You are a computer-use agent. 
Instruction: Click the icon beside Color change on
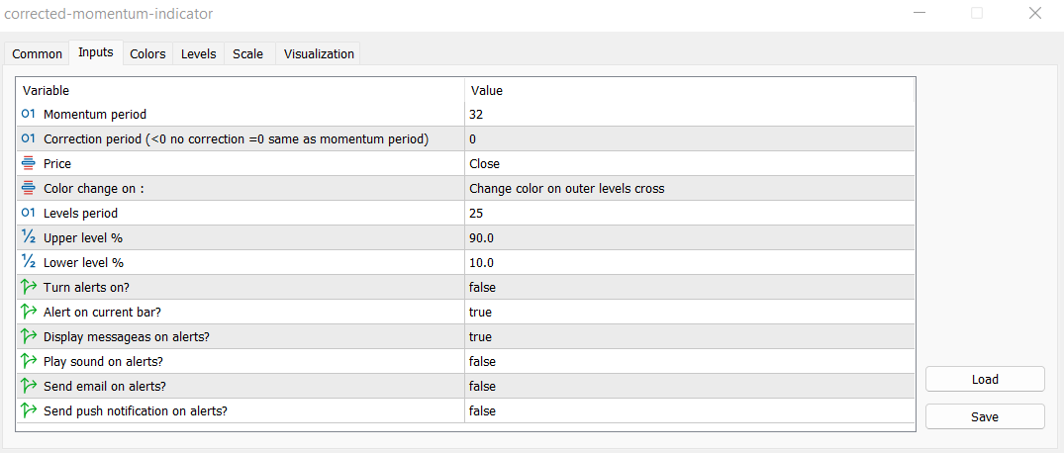[28, 189]
